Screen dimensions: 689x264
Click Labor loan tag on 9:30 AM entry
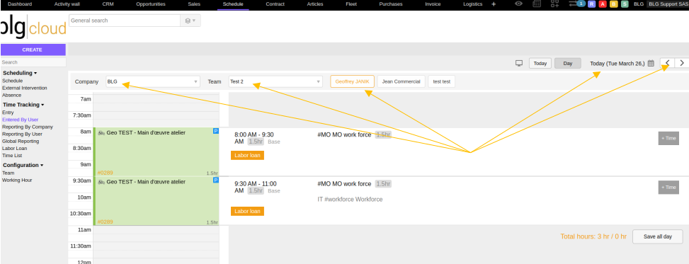tap(247, 212)
